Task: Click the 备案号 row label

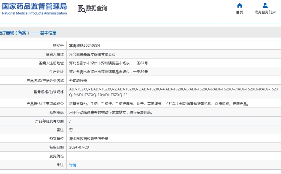Action: click(58, 46)
